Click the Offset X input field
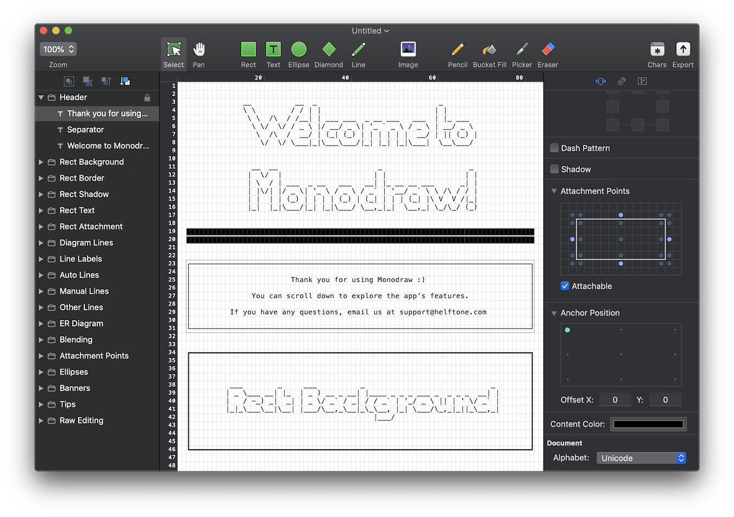 615,400
